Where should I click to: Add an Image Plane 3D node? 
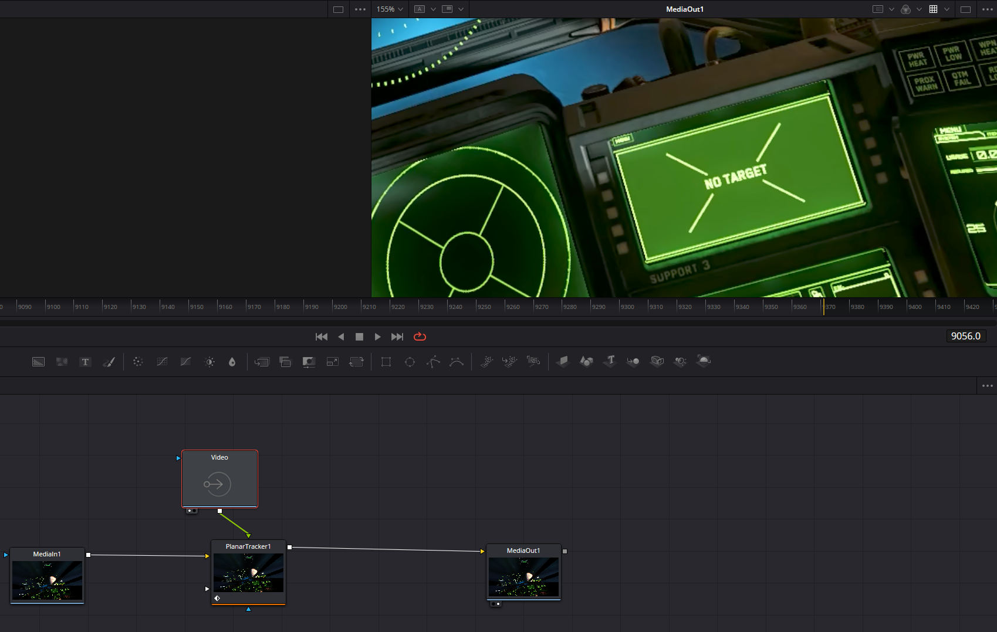(563, 361)
